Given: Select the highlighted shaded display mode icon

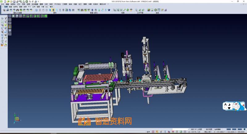Looking at the screenshot, I should (x=53, y=10).
